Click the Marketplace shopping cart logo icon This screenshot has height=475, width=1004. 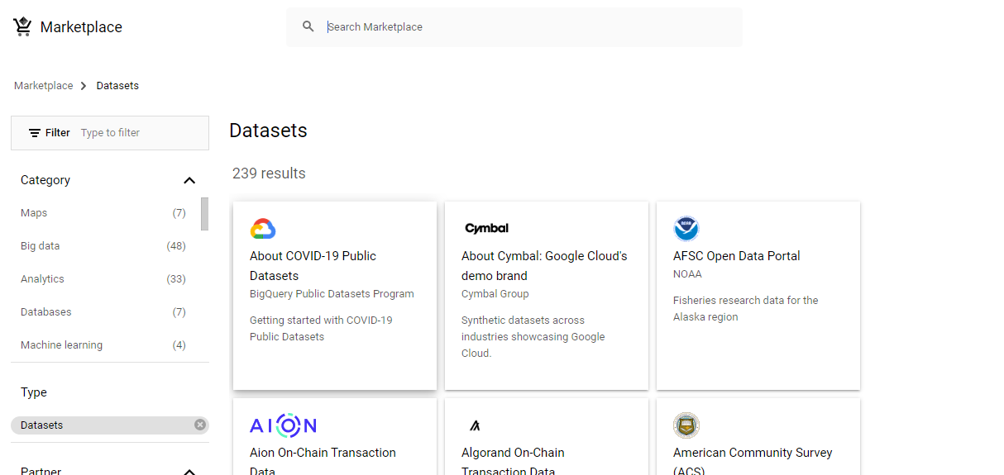[22, 26]
